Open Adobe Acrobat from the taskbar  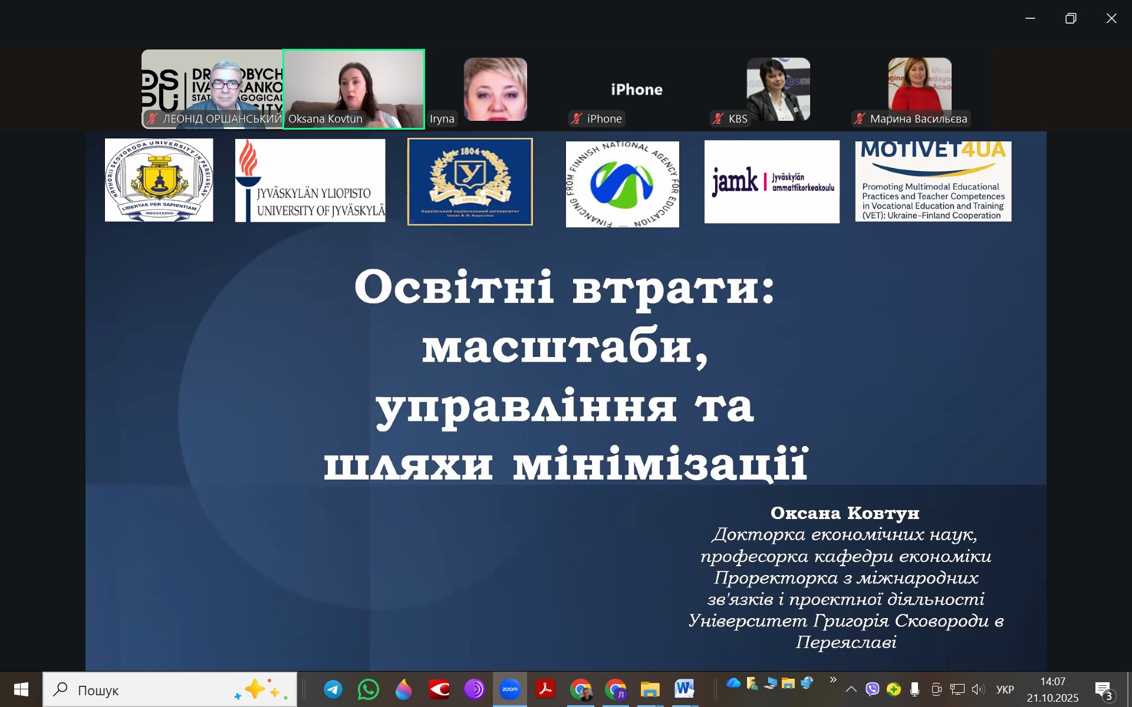coord(545,689)
